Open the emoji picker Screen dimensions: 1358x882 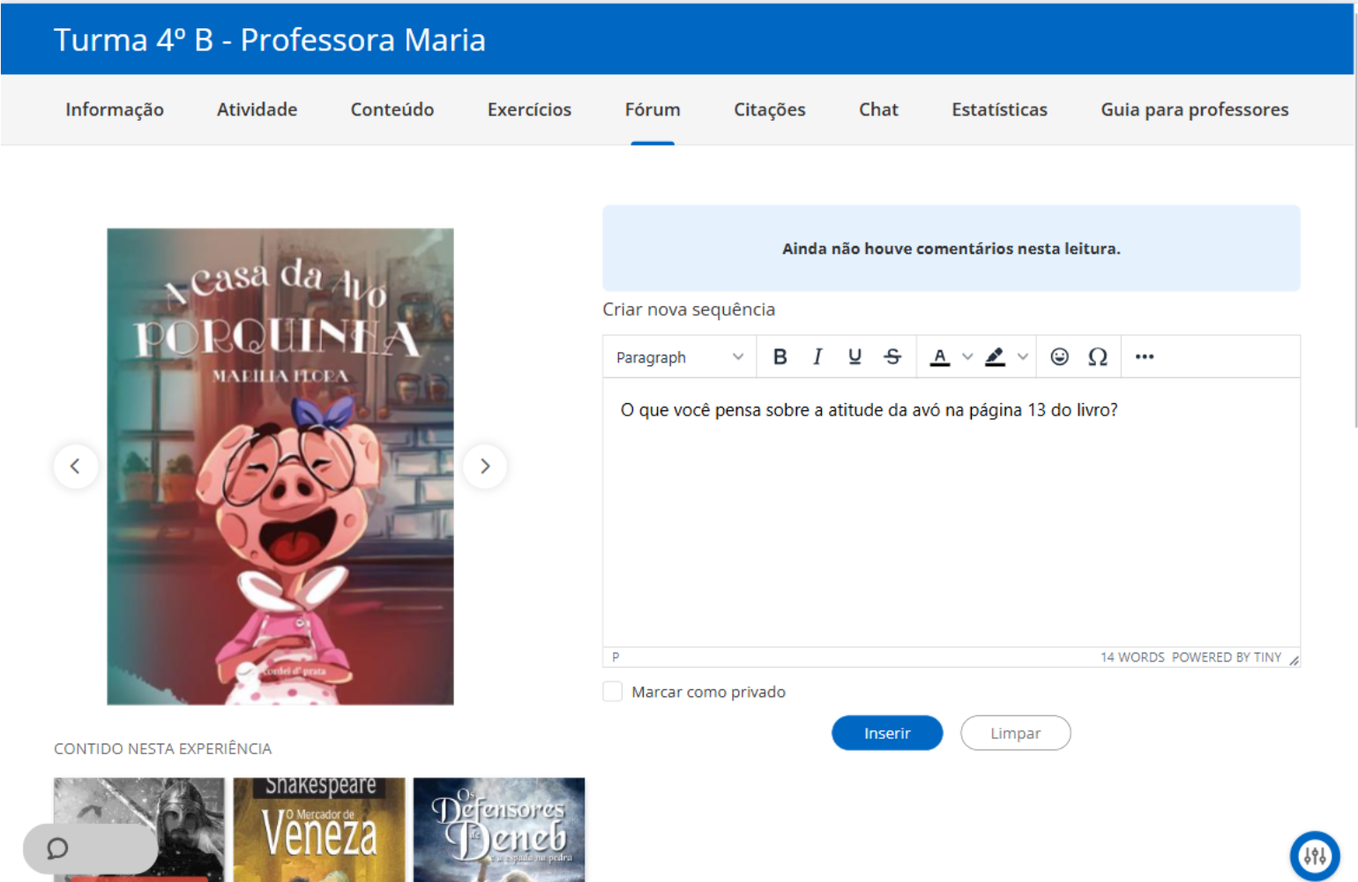tap(1059, 356)
